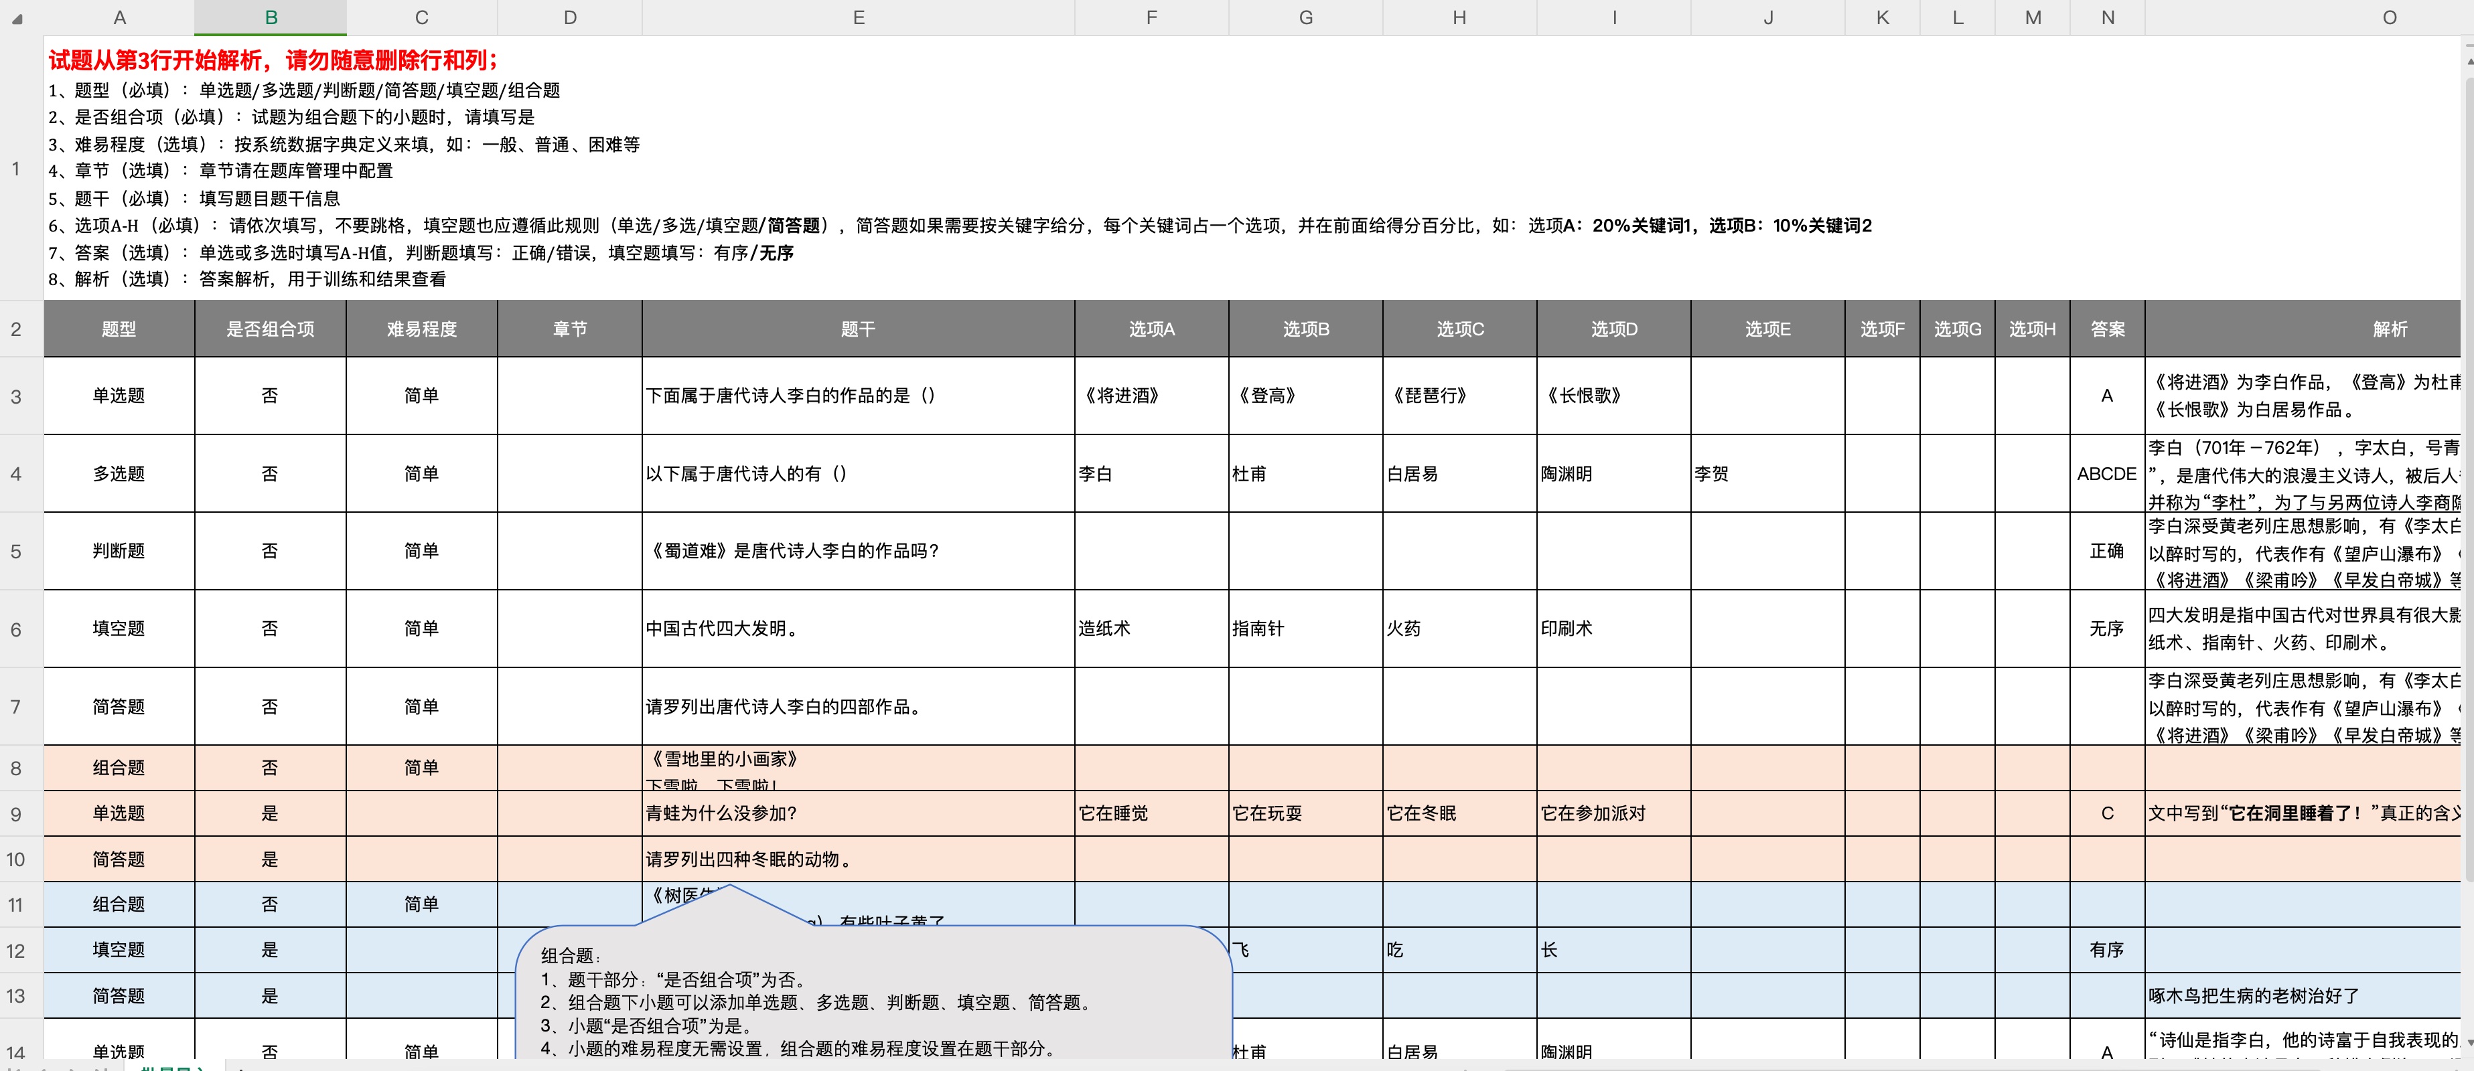2474x1071 pixels.
Task: Select column B header
Action: point(271,17)
